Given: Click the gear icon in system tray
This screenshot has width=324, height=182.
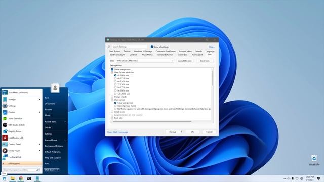Looking at the screenshot, I should (x=301, y=178).
